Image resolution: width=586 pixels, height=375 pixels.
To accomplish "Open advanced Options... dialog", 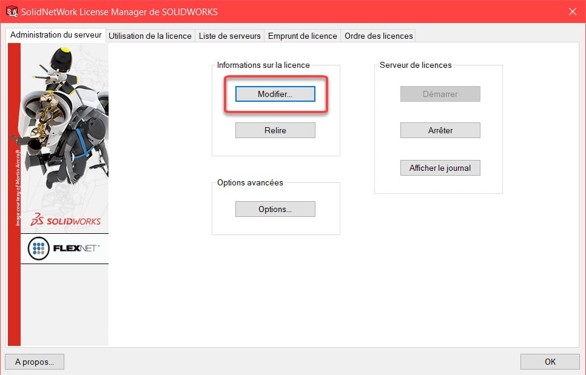I will tap(275, 209).
